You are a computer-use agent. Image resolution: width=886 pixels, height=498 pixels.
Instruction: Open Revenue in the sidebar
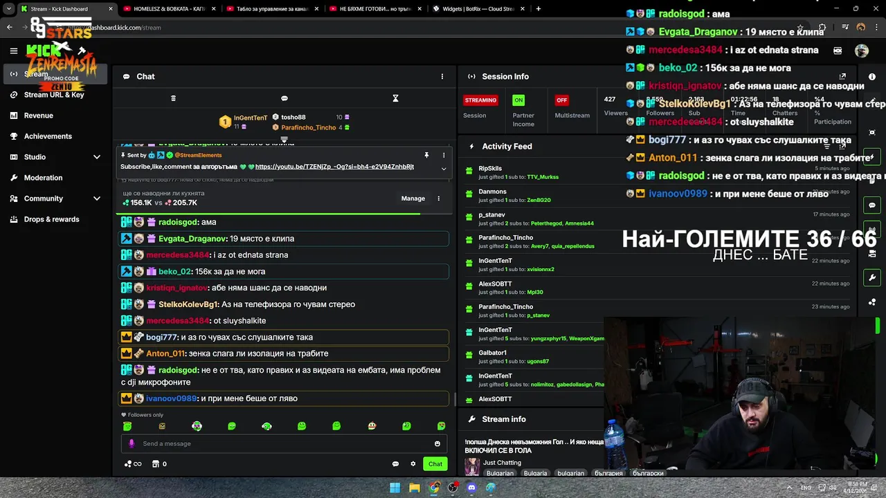click(39, 116)
